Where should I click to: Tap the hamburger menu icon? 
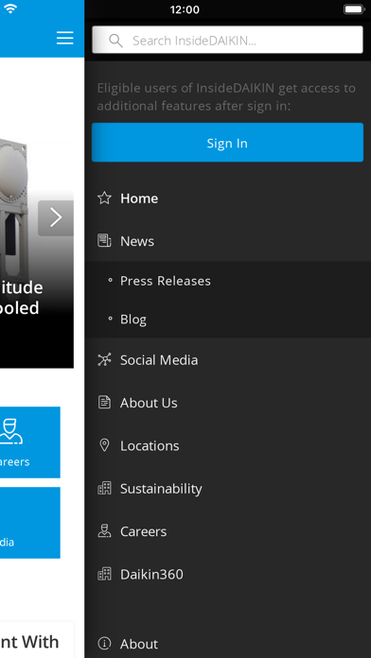pyautogui.click(x=65, y=38)
